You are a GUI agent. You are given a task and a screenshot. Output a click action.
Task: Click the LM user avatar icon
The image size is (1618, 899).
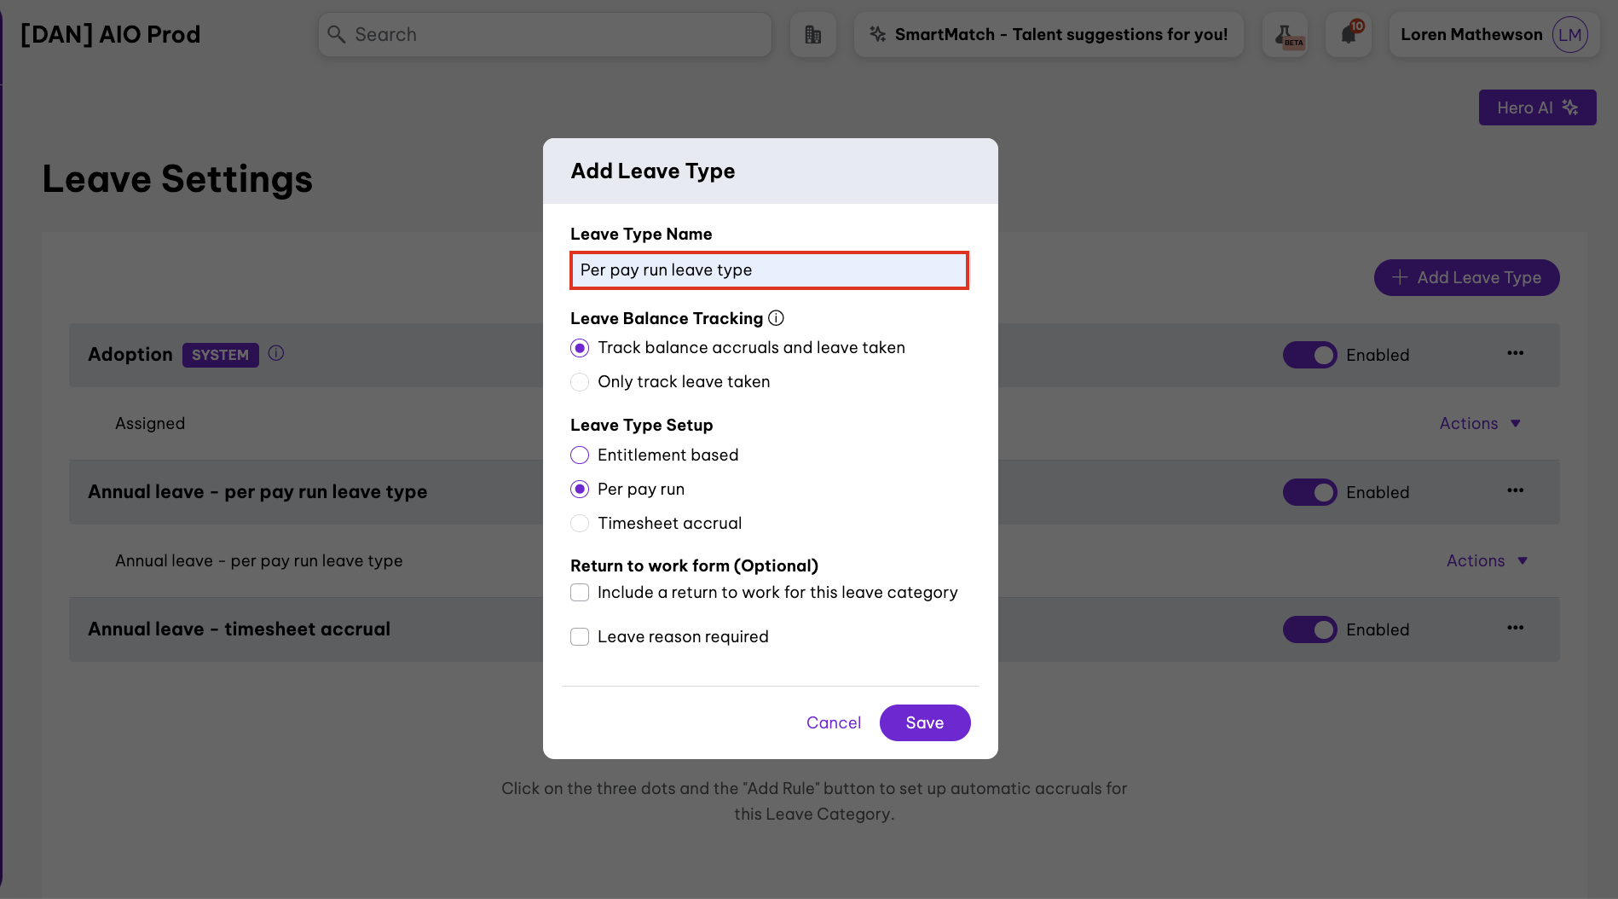pyautogui.click(x=1569, y=35)
